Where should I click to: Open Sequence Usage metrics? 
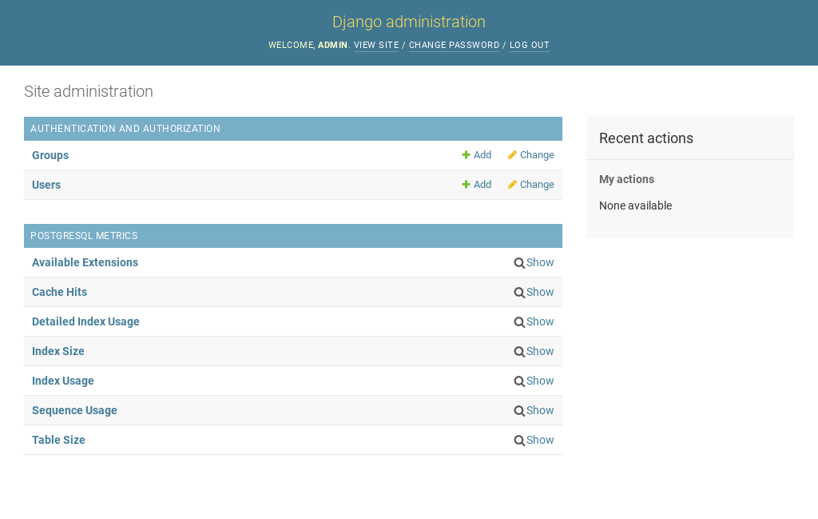pos(74,410)
